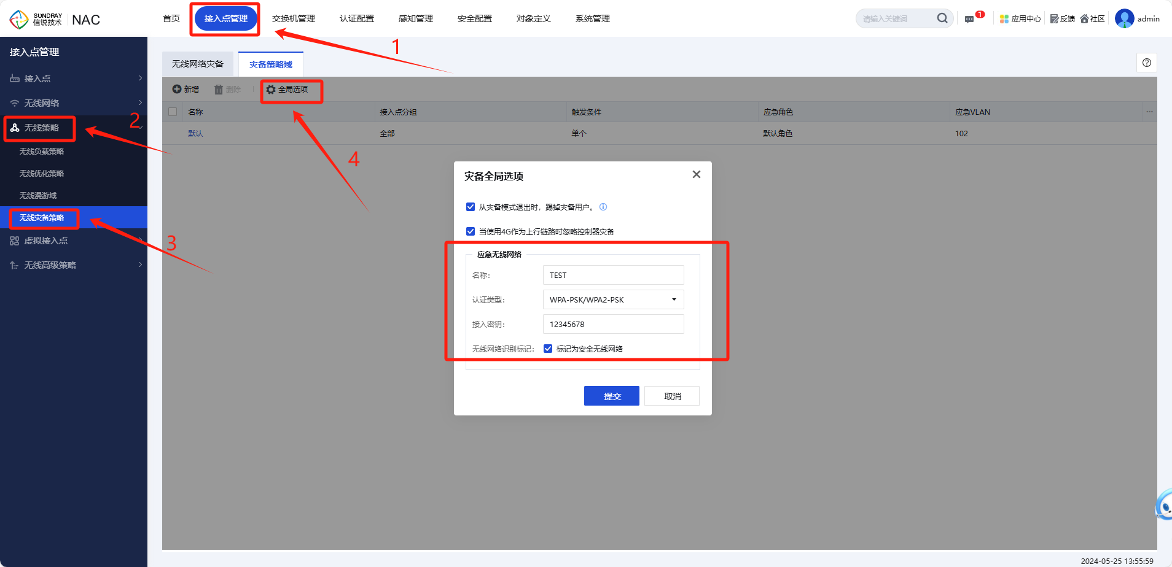Select 无线优化策略 in sidebar
The image size is (1172, 567).
[74, 173]
